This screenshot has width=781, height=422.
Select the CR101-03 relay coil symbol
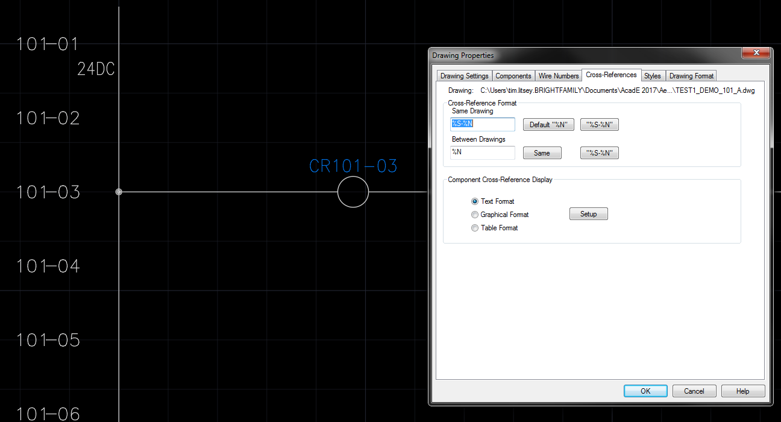(353, 192)
